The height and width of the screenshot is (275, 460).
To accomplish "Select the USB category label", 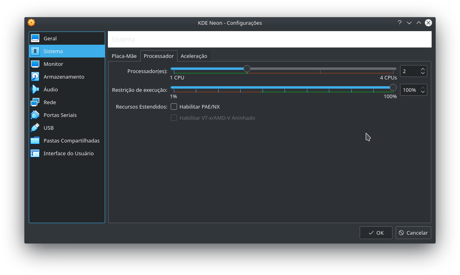I will (49, 128).
